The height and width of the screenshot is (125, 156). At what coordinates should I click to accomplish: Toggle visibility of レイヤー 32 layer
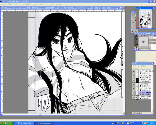pos(134,71)
